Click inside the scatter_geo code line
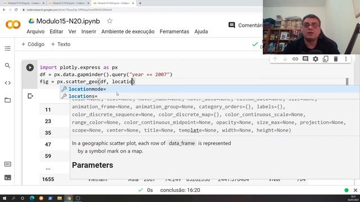The width and height of the screenshot is (360, 202). point(87,81)
